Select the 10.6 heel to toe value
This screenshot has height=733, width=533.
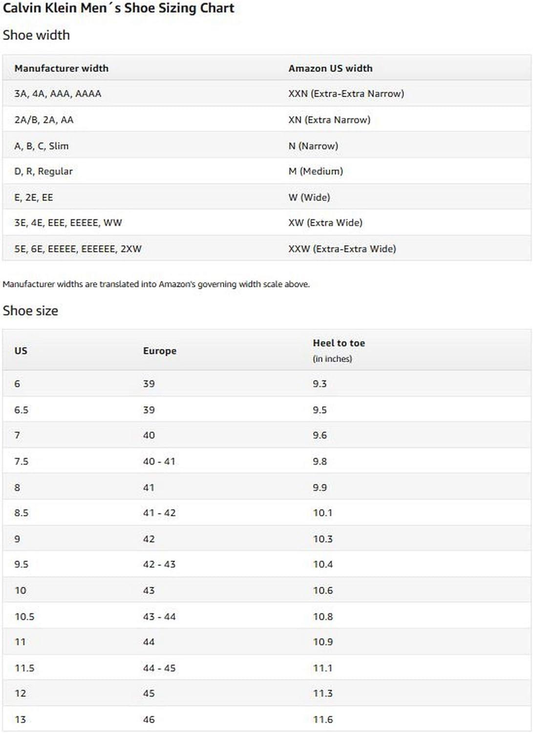(x=323, y=590)
